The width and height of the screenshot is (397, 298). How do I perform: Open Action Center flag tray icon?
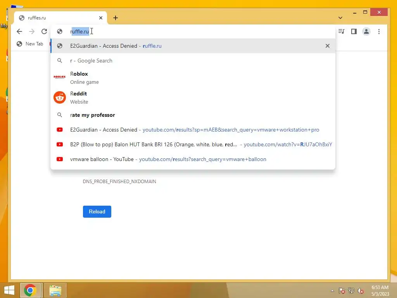(x=342, y=291)
